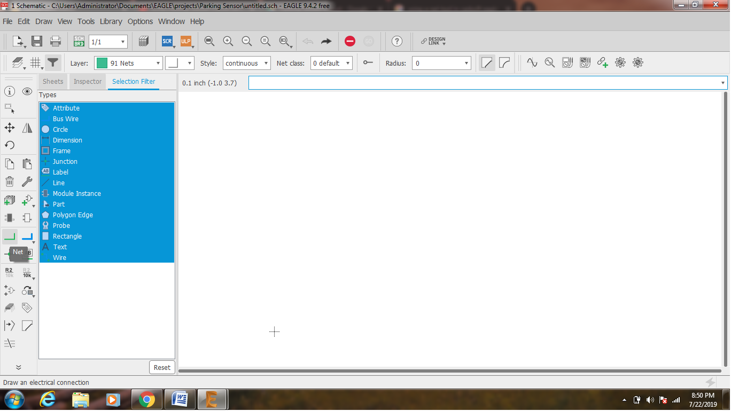
Task: Open the layer settings stack icon
Action: coord(18,63)
